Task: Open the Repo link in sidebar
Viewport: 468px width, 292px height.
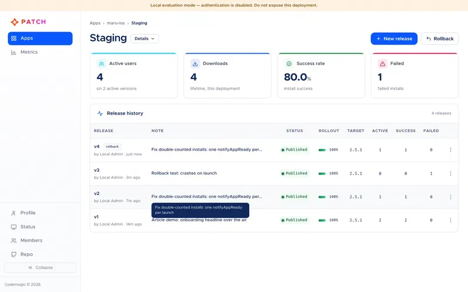Action: pyautogui.click(x=40, y=254)
